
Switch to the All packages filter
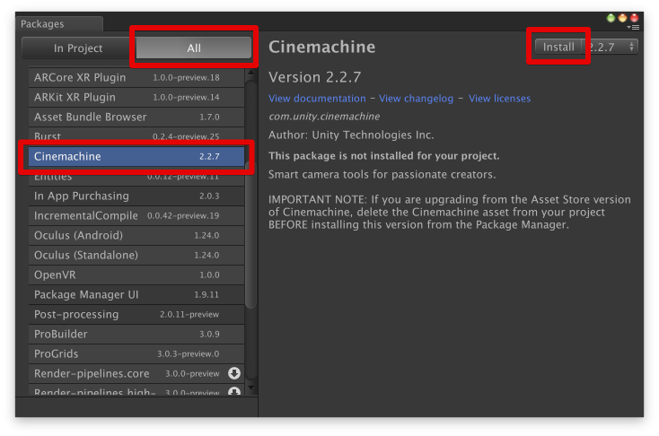[194, 48]
